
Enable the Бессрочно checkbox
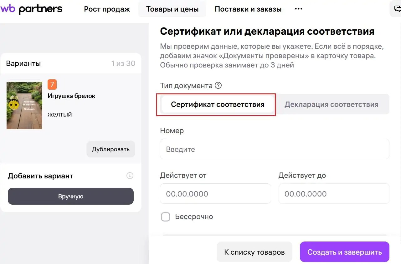(x=166, y=217)
